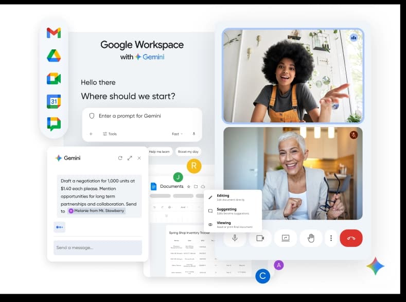
Task: Select the Boost my day suggestion chip
Action: click(x=188, y=152)
